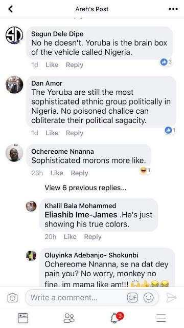Open Dan Amor's profile avatar
This screenshot has width=184, height=328.
point(14,85)
